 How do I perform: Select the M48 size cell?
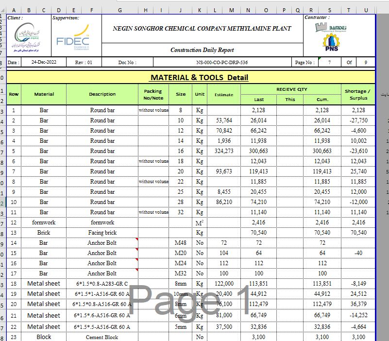(x=181, y=242)
